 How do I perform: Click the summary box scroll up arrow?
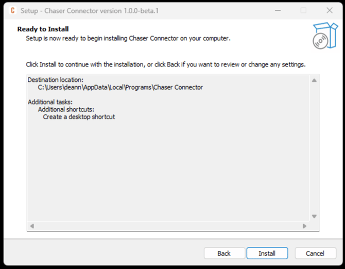point(314,80)
